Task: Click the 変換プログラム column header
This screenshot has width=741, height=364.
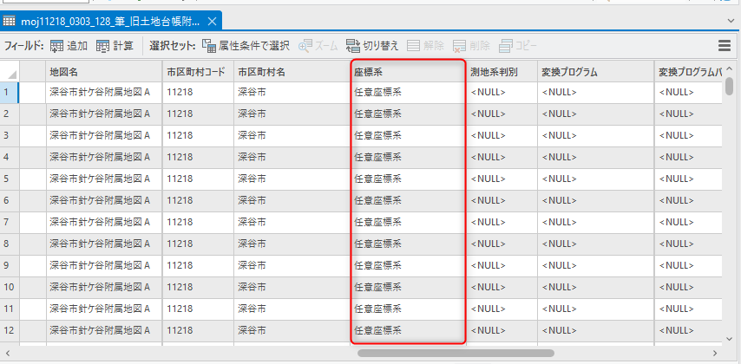Action: click(596, 71)
